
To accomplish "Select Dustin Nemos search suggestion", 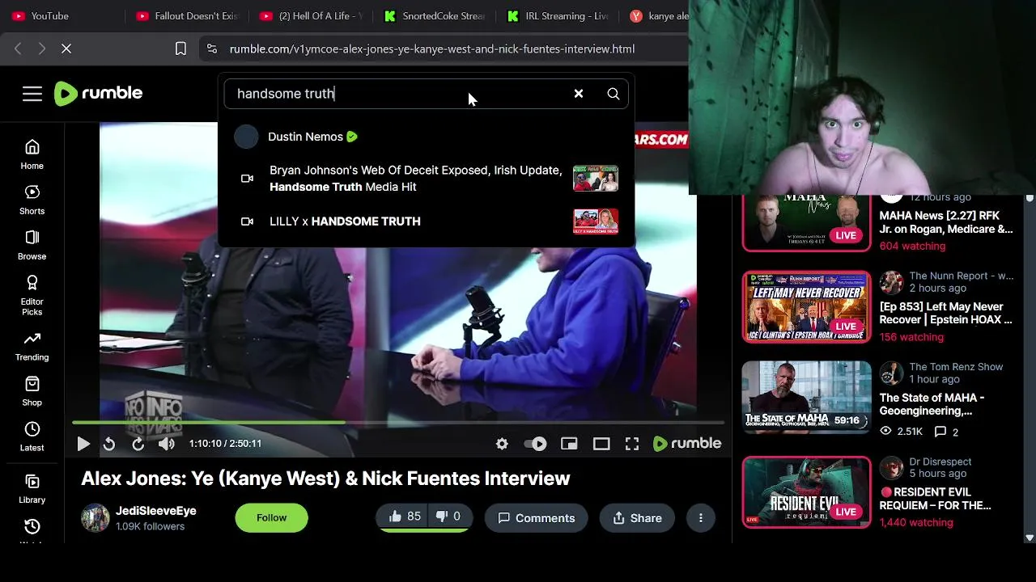I will click(426, 137).
